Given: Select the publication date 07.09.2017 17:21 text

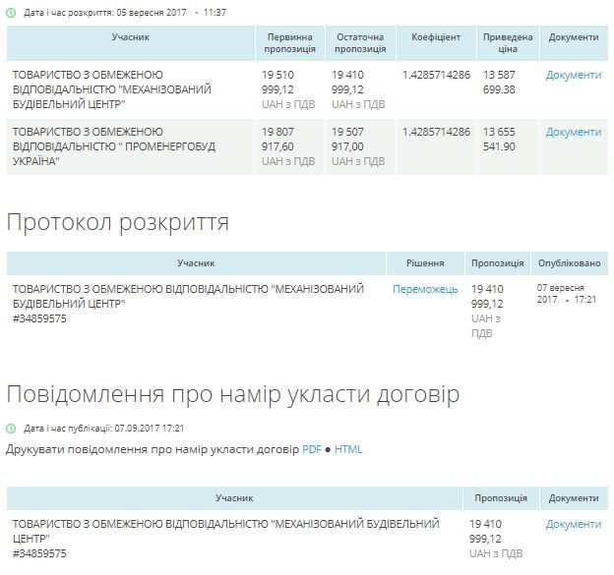Looking at the screenshot, I should click(150, 429).
